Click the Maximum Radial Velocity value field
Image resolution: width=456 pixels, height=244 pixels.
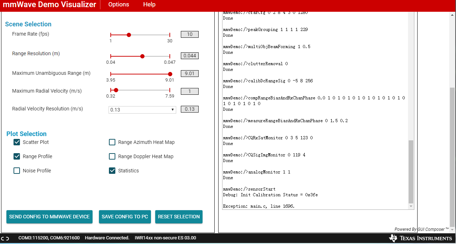[190, 92]
